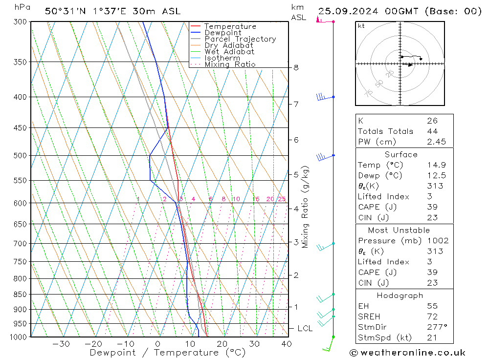The height and width of the screenshot is (358, 489).
Task: Click the magenta wind barb at 300 hPa
Action: tap(325, 20)
